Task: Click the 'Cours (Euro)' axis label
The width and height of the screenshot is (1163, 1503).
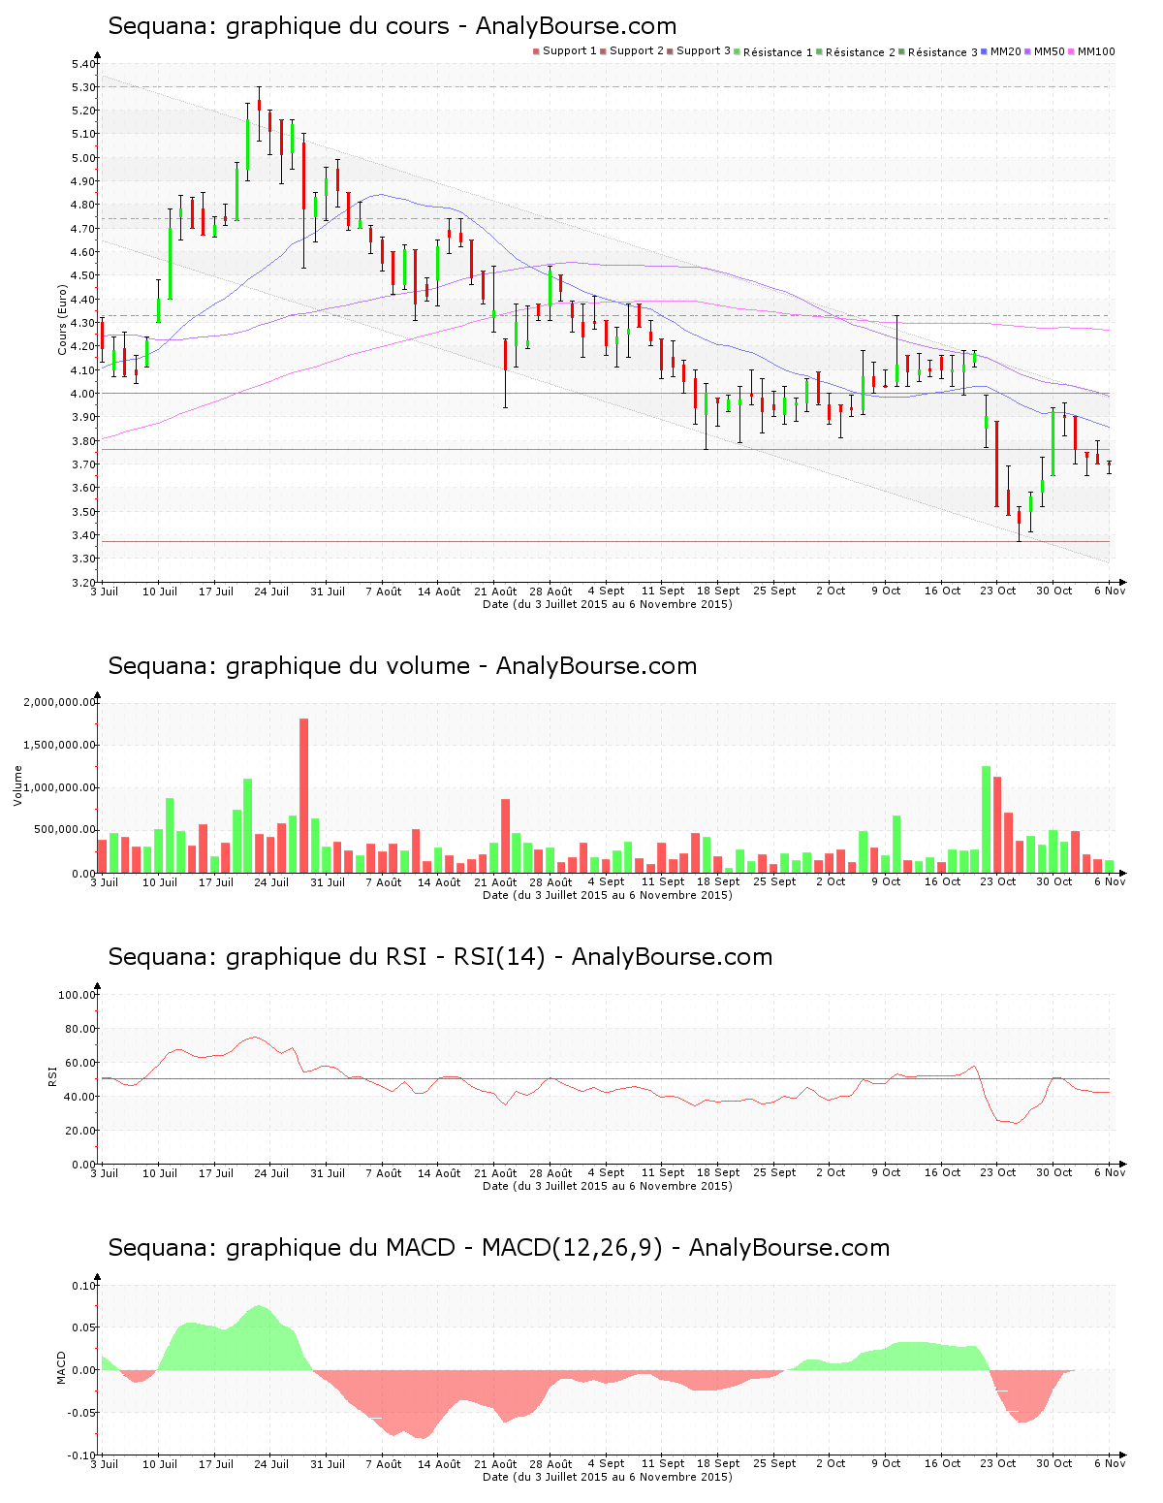Action: click(63, 319)
